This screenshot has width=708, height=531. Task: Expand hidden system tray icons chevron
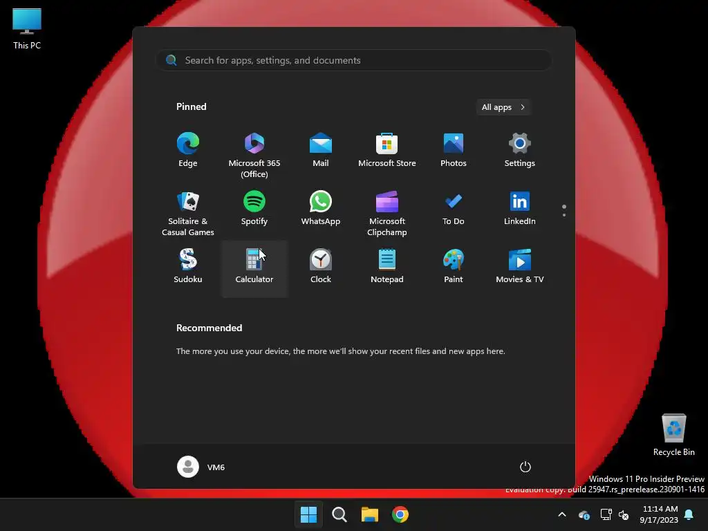click(x=562, y=514)
